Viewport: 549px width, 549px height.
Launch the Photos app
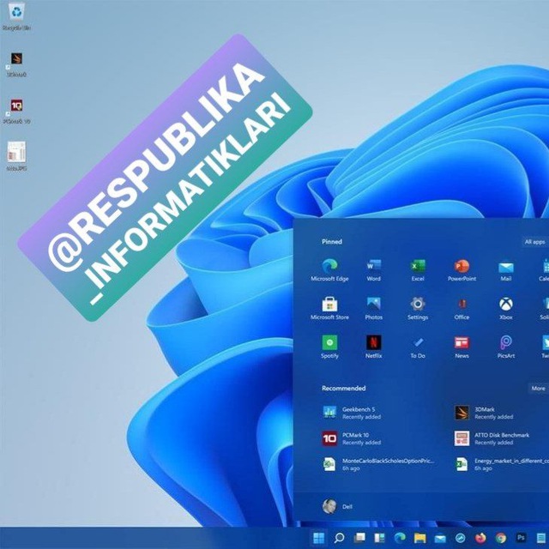coord(374,309)
